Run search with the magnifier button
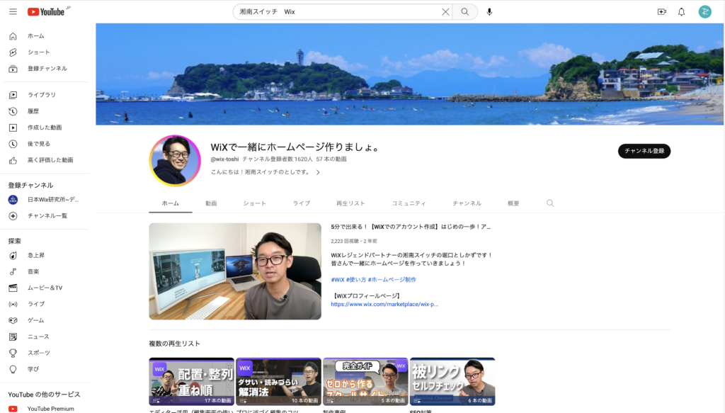The width and height of the screenshot is (725, 413). pyautogui.click(x=465, y=12)
